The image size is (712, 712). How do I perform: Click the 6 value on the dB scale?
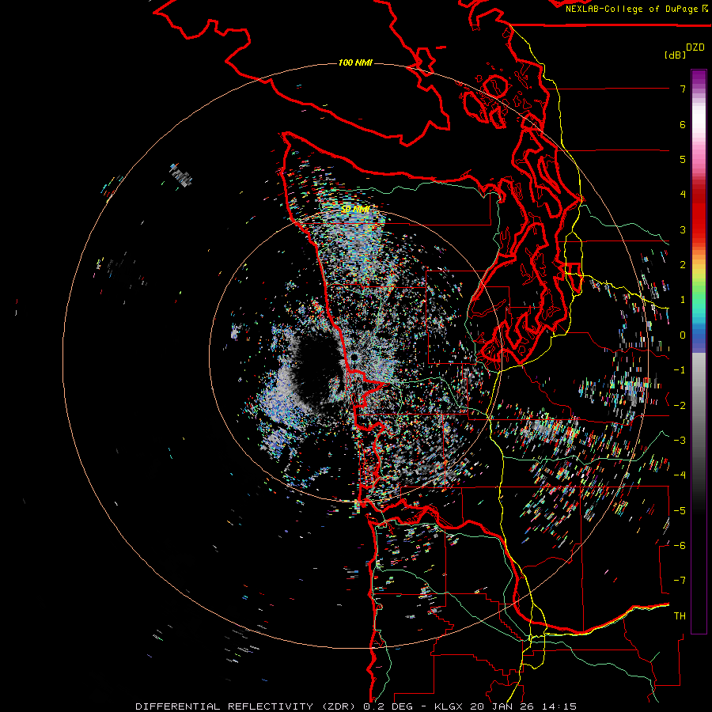pos(683,124)
